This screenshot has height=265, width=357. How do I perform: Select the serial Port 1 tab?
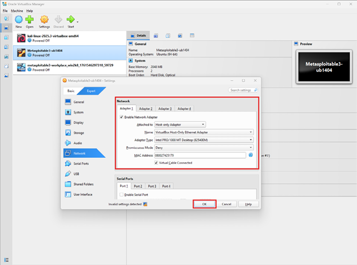point(124,186)
